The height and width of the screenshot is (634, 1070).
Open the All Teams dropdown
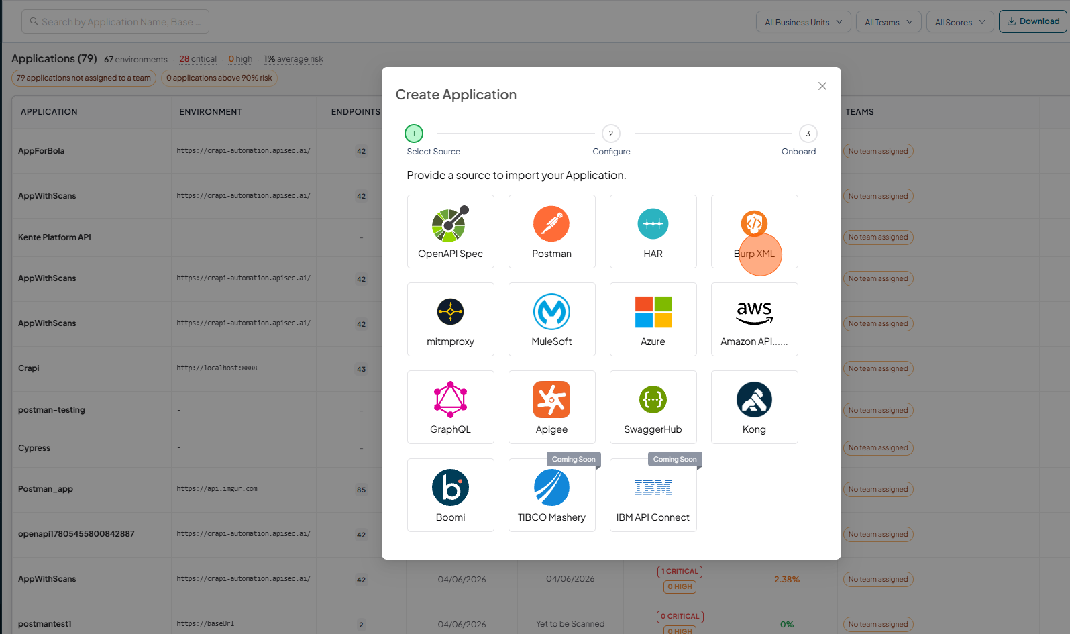(x=889, y=22)
